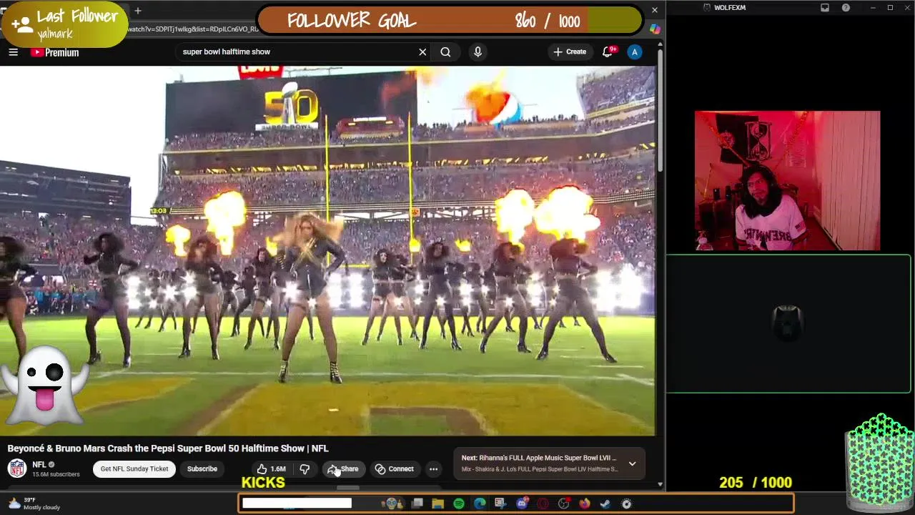This screenshot has width=915, height=515.
Task: Open the NFL channel avatar
Action: click(17, 469)
